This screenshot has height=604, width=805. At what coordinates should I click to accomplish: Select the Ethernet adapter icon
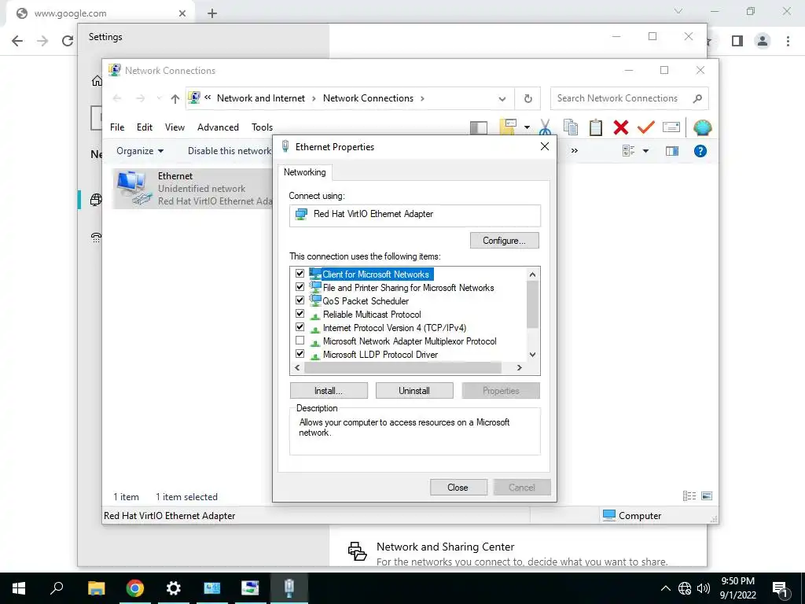(x=134, y=189)
